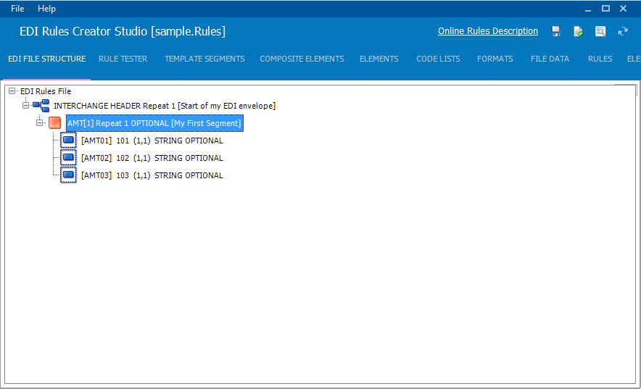
Task: Open the TEMPLATE SEGMENTS tab
Action: pyautogui.click(x=204, y=59)
